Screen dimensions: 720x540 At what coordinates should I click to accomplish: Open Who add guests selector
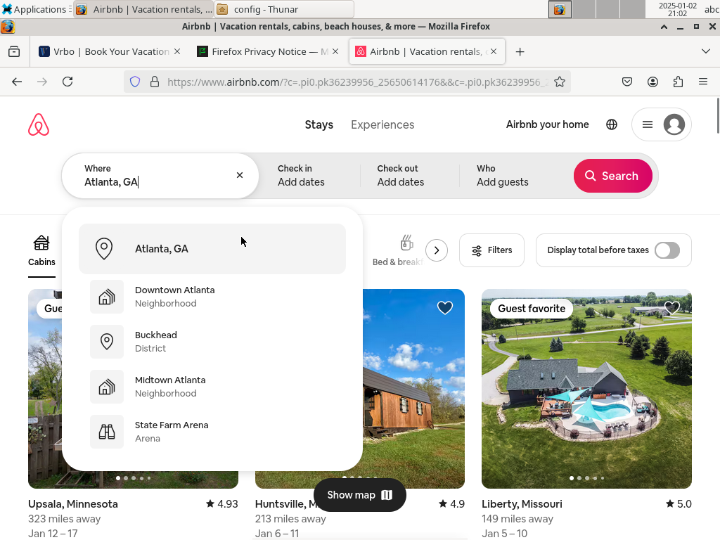coord(514,175)
